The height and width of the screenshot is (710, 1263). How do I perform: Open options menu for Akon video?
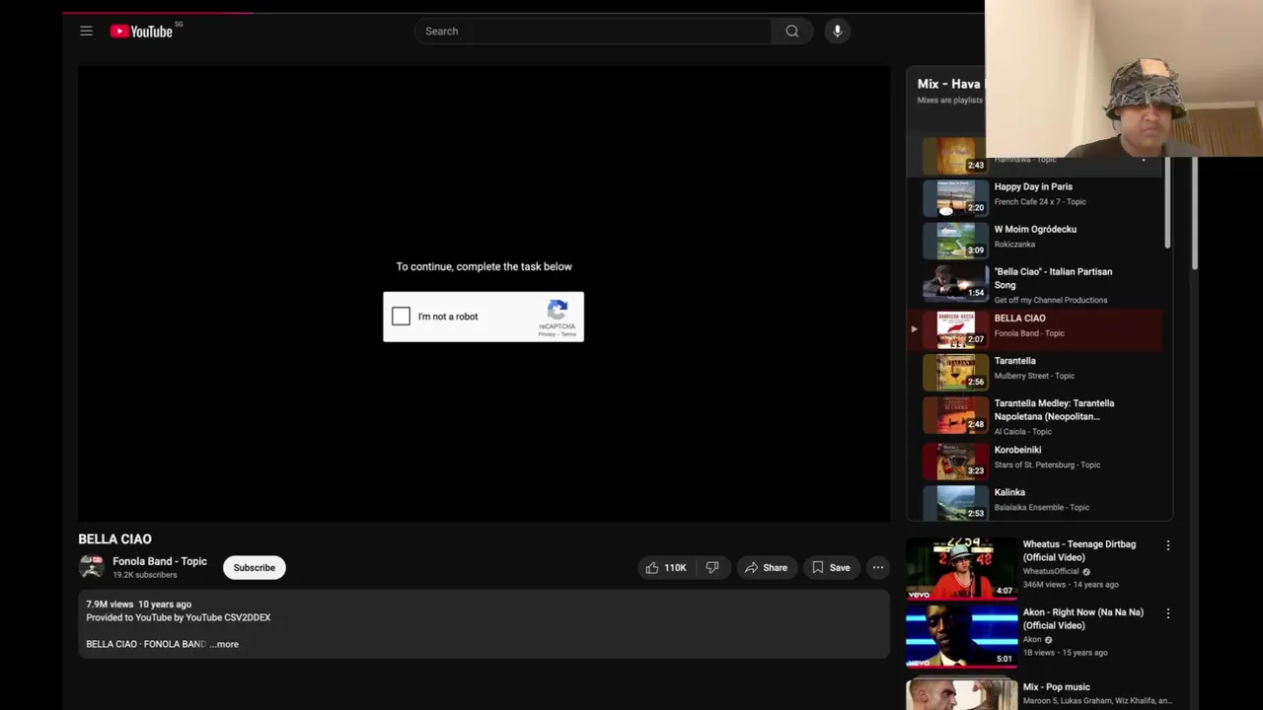(x=1168, y=613)
